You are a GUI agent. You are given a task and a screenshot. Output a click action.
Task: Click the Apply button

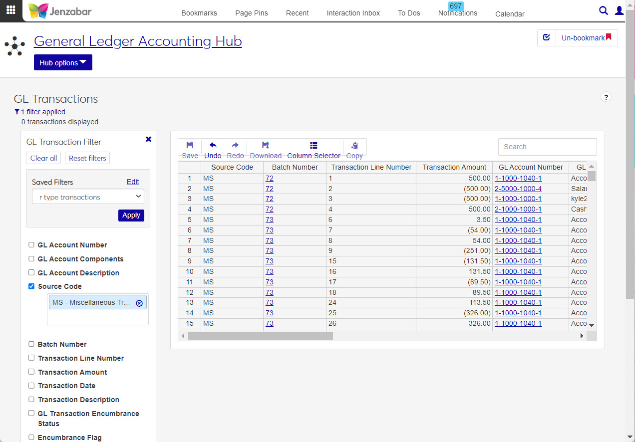point(131,215)
